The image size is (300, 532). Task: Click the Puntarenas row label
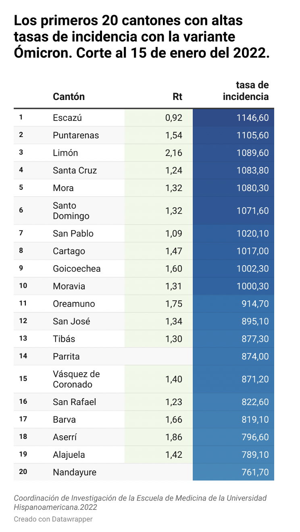pyautogui.click(x=76, y=135)
